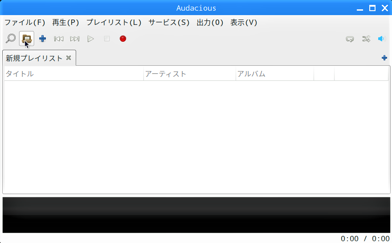Toggle shuffle mode
This screenshot has height=243, width=392.
[x=366, y=39]
